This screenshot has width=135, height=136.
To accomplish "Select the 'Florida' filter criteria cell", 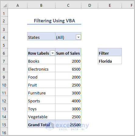I will tap(110, 60).
